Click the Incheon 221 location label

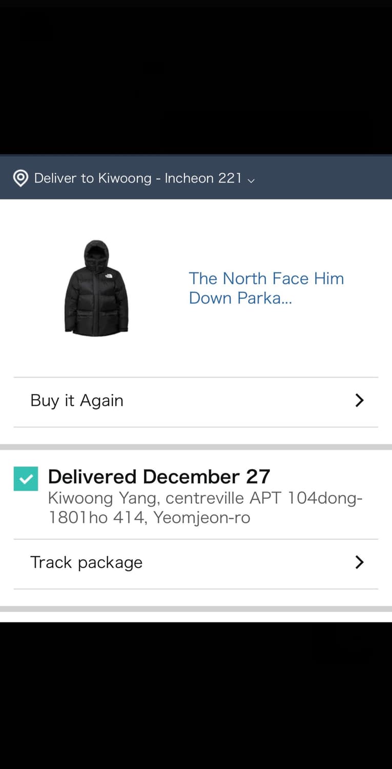[x=203, y=178]
